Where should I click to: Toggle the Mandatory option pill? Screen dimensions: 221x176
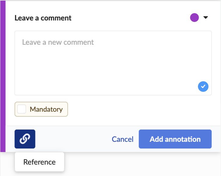[x=41, y=109]
